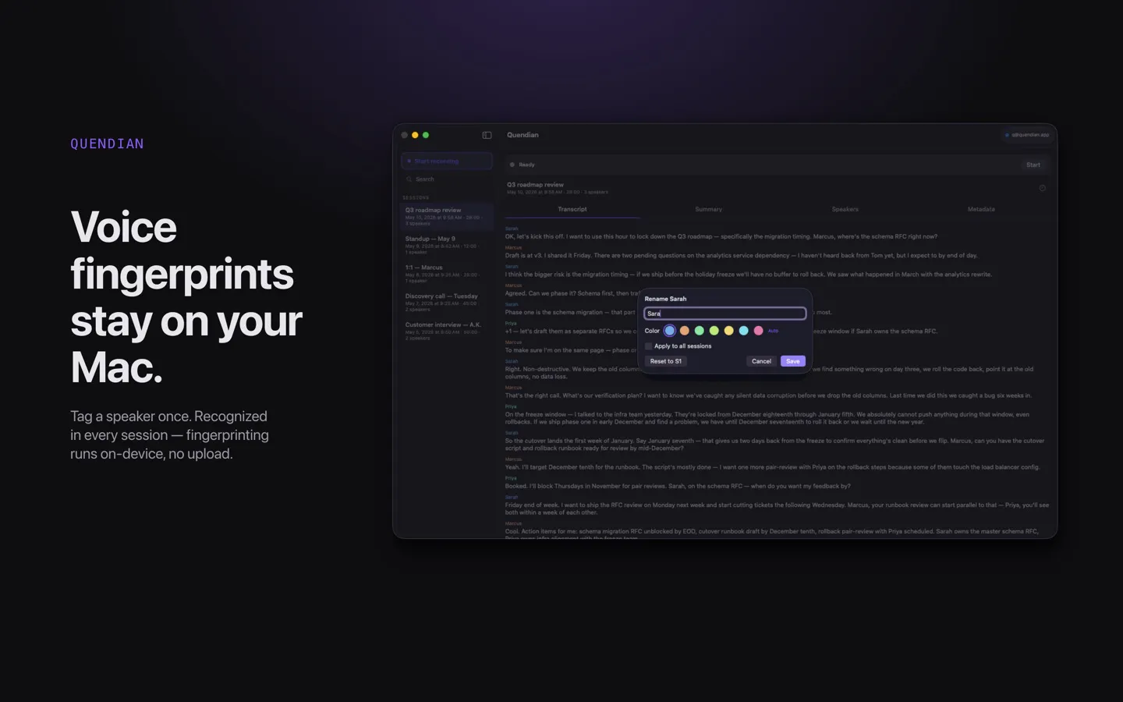
Task: Click the Ready status dot indicator
Action: click(x=512, y=165)
